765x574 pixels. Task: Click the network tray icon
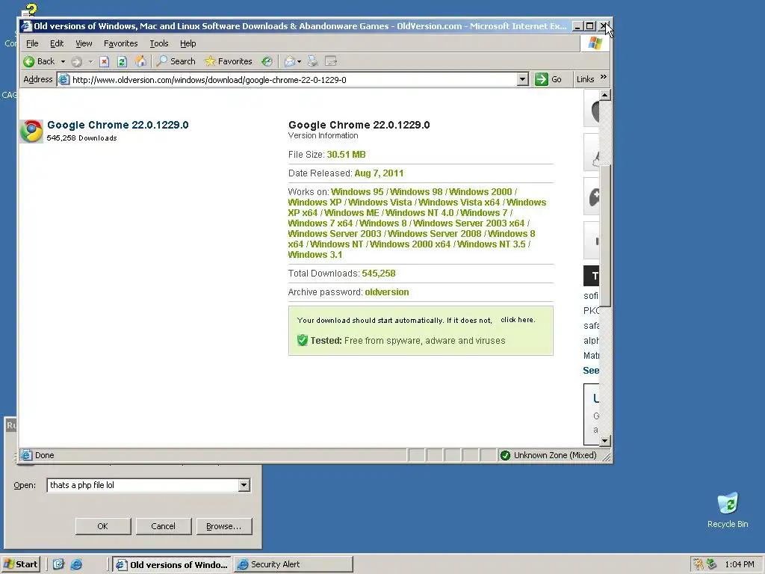(x=712, y=564)
